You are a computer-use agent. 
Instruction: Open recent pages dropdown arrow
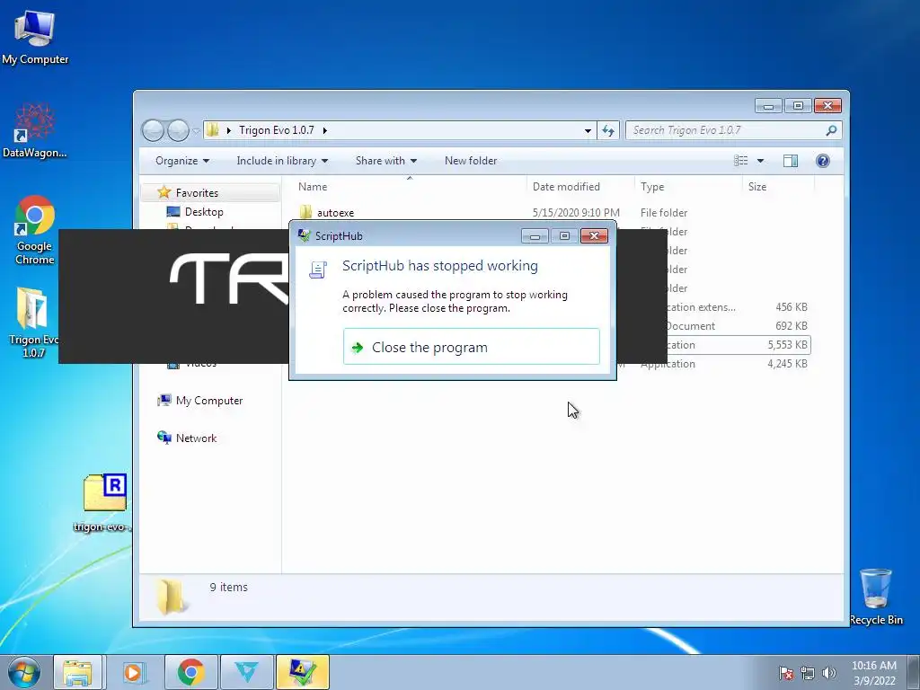point(197,131)
